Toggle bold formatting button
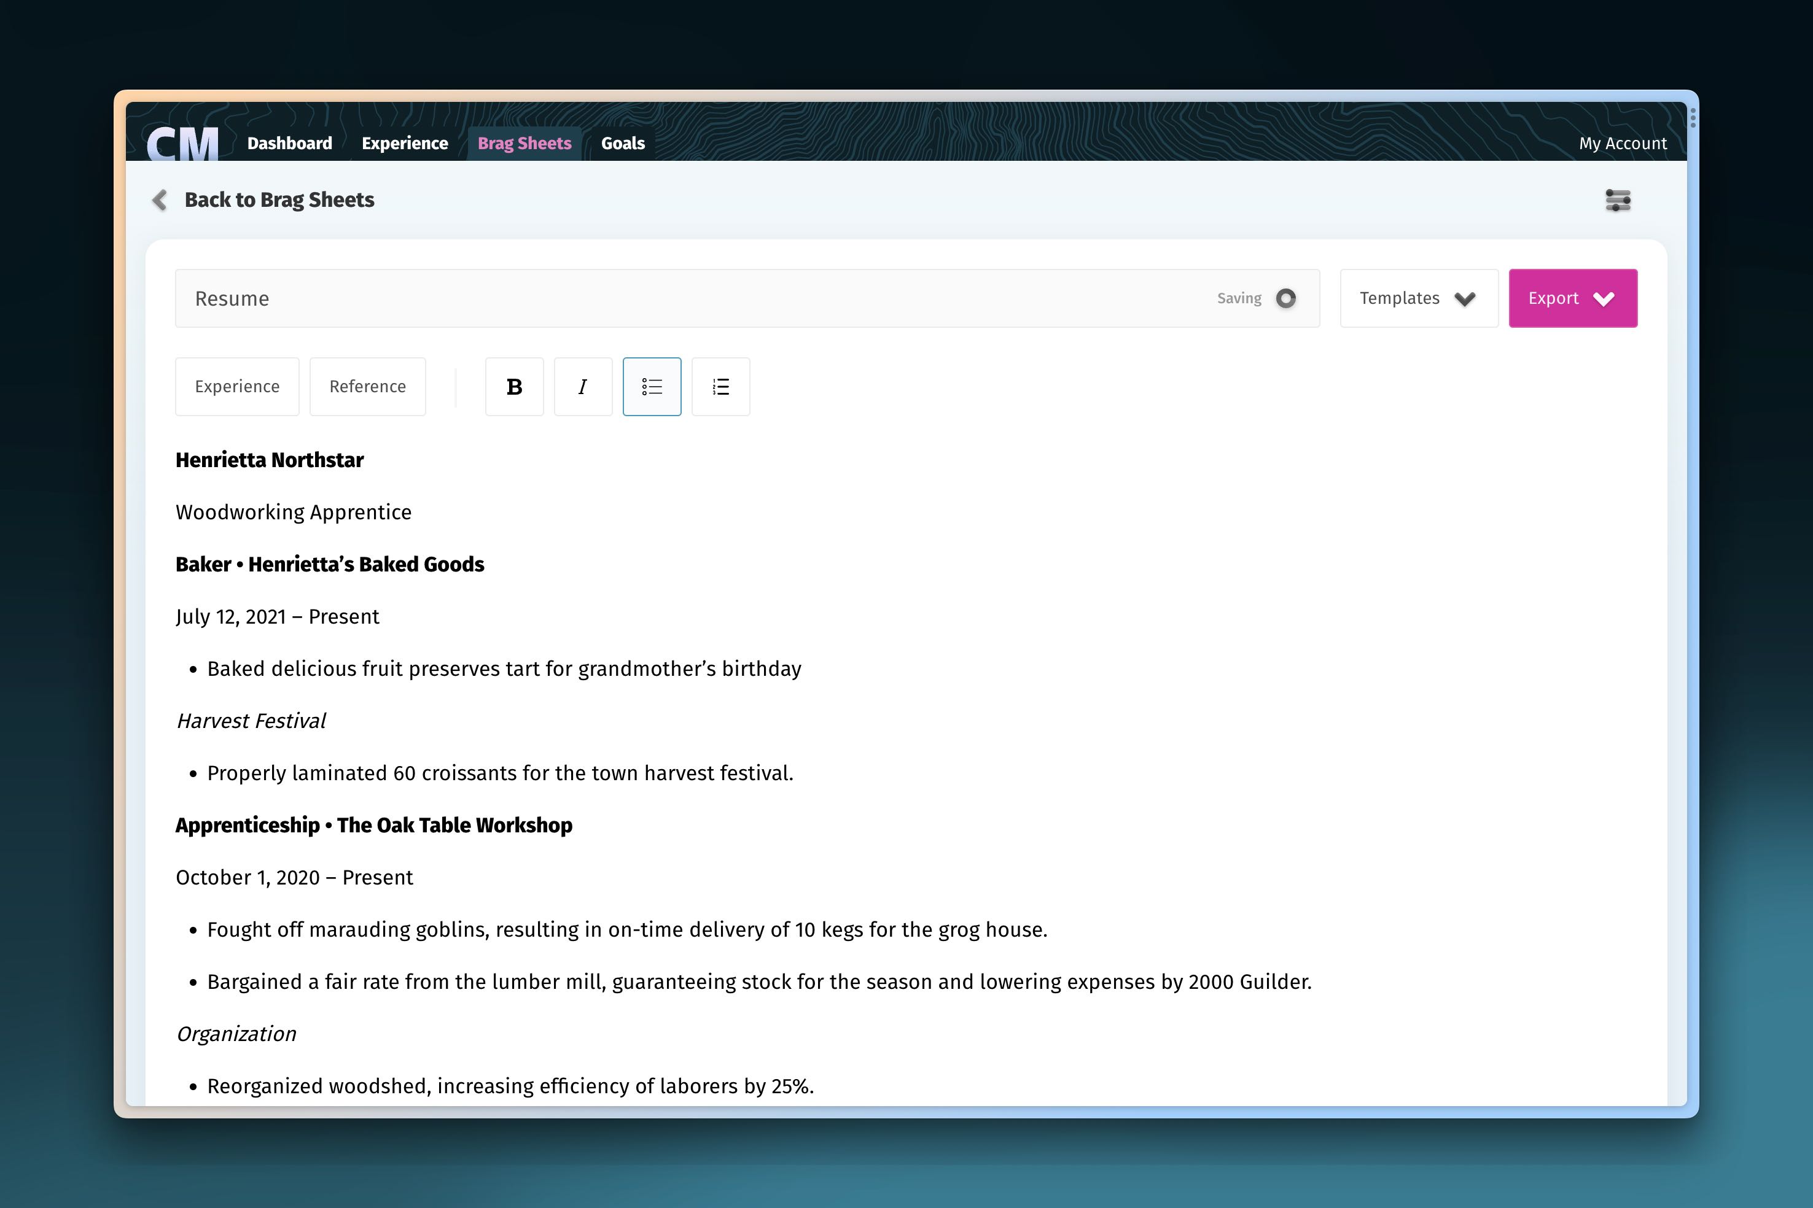The width and height of the screenshot is (1813, 1208). 514,387
